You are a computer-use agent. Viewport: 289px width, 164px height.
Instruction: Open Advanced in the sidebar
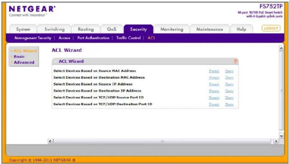tap(24, 62)
